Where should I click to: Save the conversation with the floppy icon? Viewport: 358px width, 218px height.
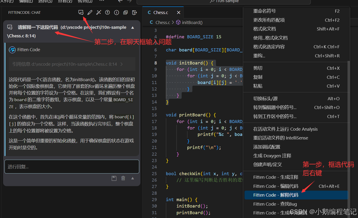(114, 178)
